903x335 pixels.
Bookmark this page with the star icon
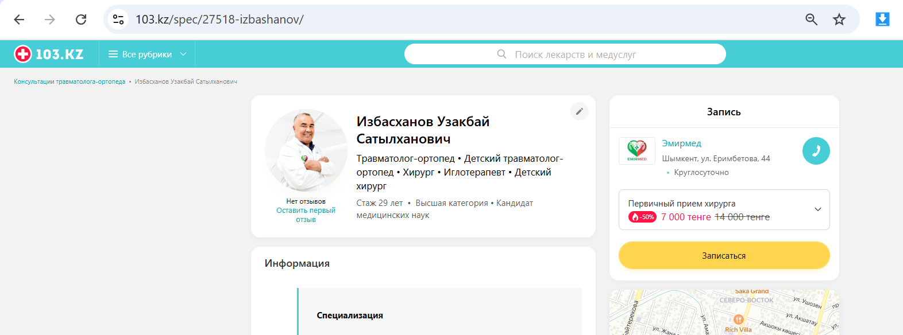click(x=839, y=20)
